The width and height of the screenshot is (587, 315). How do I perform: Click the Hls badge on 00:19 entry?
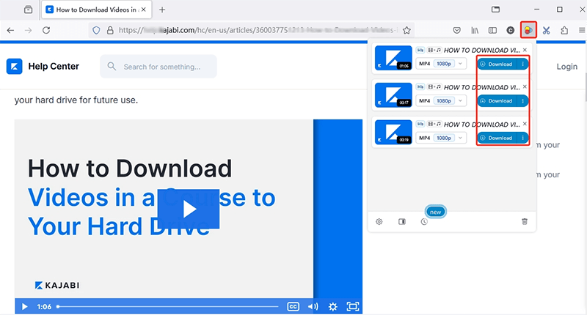coord(420,124)
